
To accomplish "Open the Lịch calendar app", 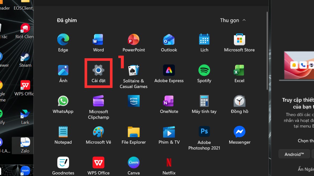I will 204,43.
